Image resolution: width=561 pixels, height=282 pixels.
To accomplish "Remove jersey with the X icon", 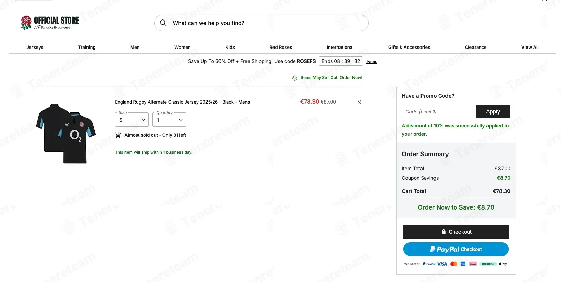I will [359, 102].
